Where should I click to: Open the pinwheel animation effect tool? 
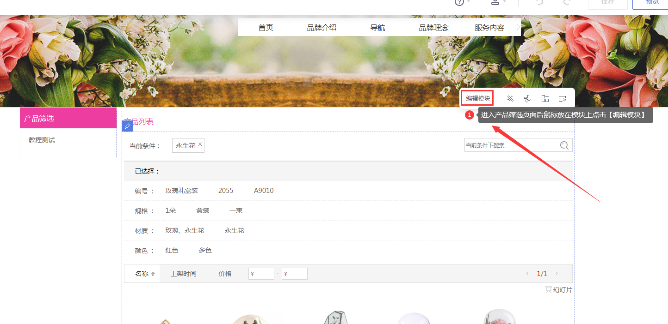(527, 98)
